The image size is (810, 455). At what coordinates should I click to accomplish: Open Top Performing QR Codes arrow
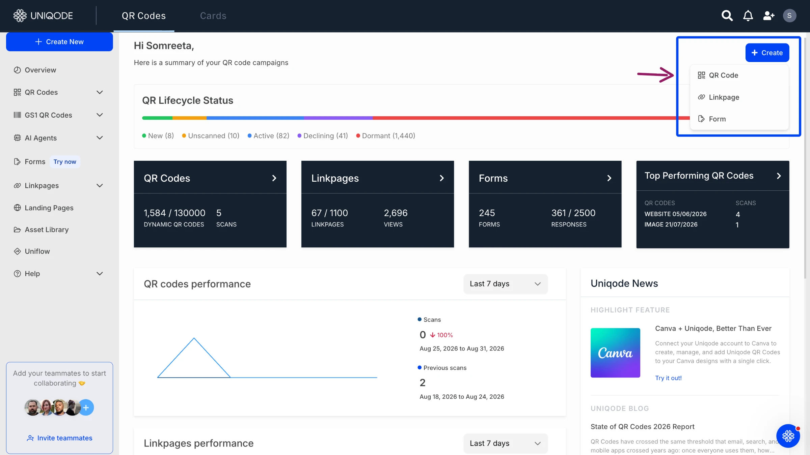pos(779,176)
